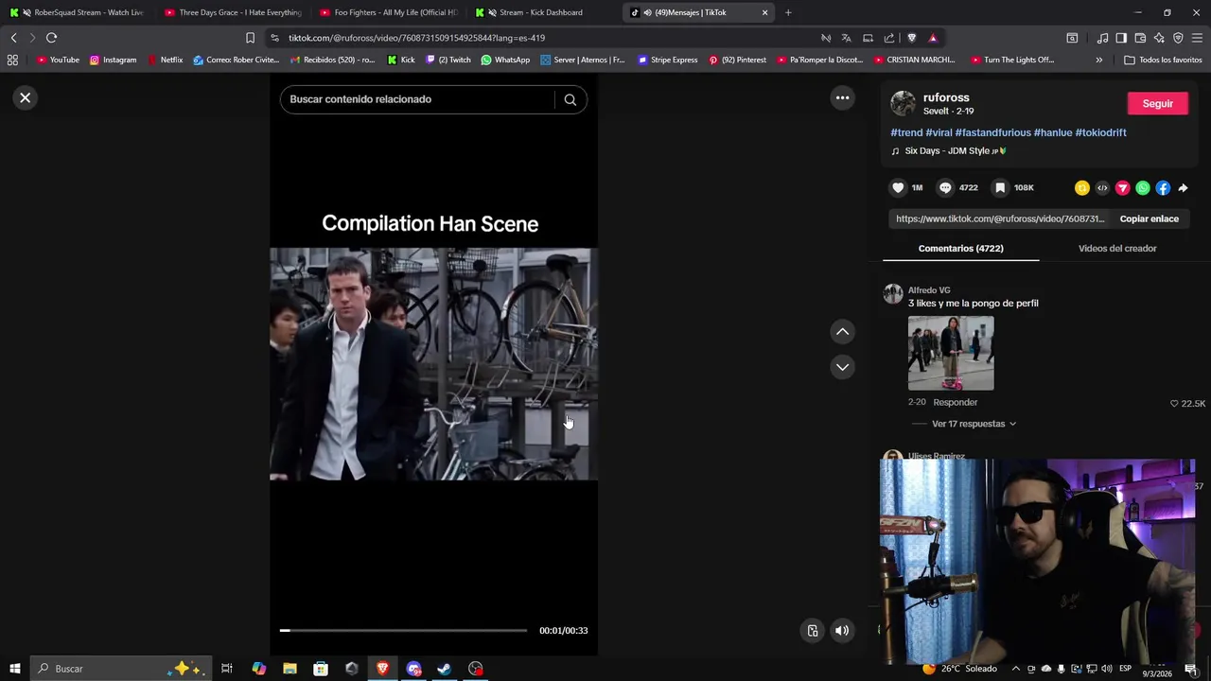Like Alfredo VG's comment heart

click(1174, 403)
